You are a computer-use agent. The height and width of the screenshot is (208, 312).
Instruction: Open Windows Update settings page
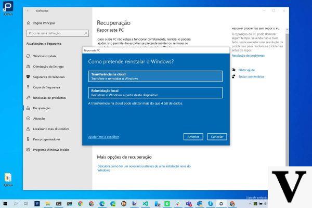click(x=45, y=56)
